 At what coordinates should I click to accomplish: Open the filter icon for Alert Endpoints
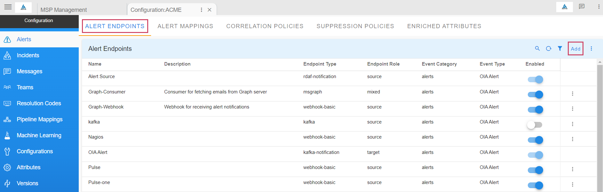click(x=560, y=49)
